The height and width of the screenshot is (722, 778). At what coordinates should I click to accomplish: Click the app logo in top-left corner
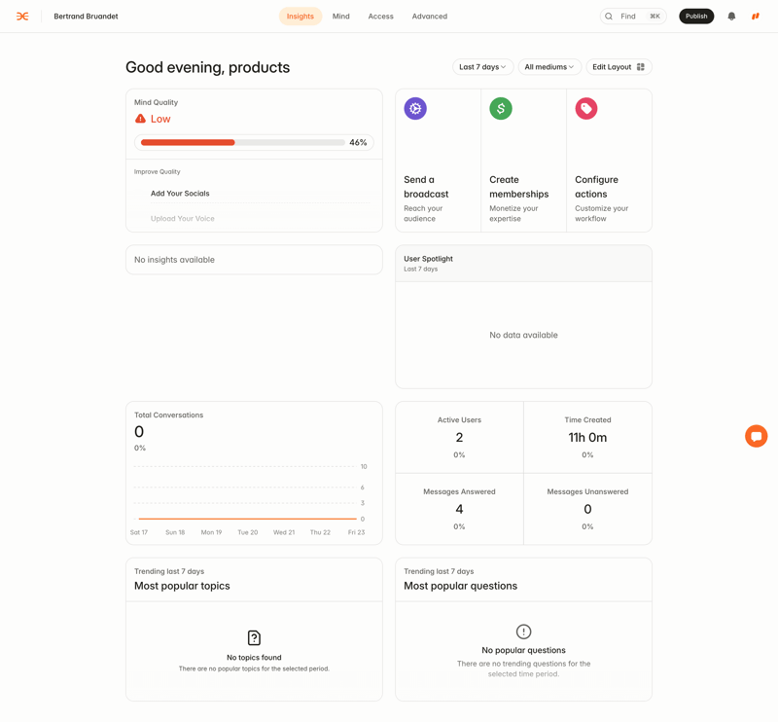pos(22,17)
